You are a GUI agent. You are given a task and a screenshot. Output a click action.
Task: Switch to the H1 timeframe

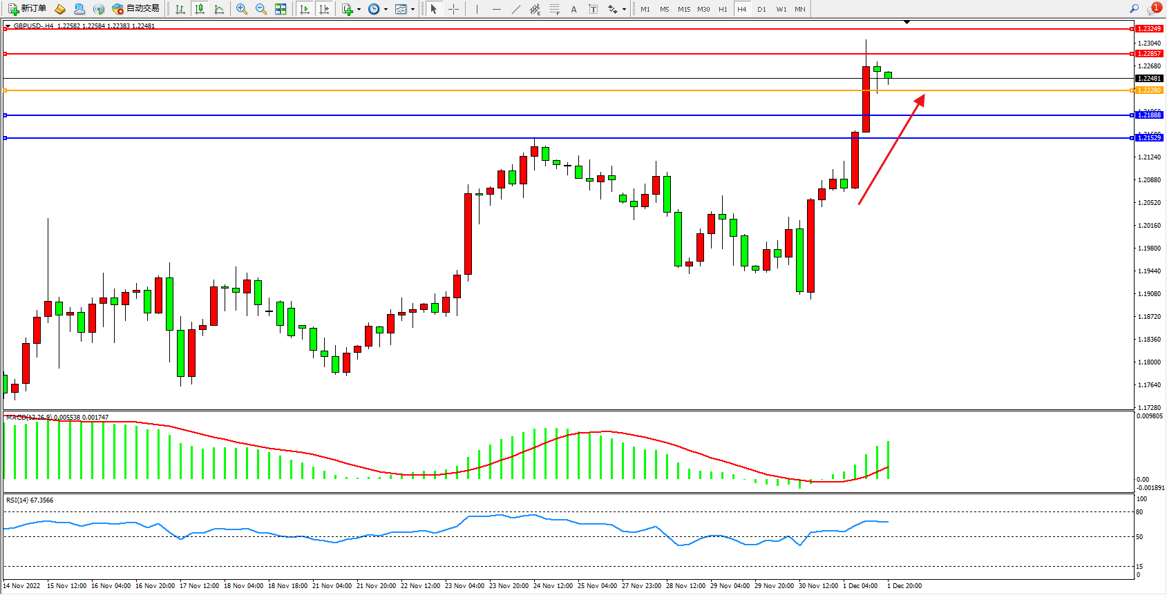tap(723, 9)
